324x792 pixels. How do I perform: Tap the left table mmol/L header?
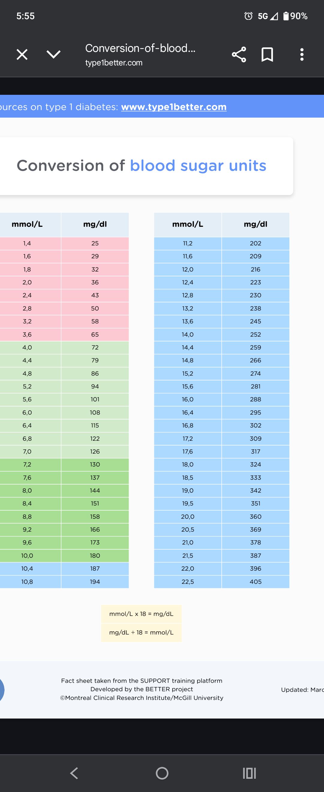coord(27,224)
